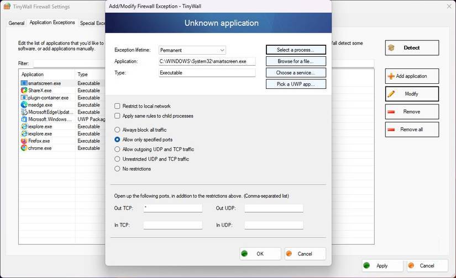Select the first iexplore.exe row
The height and width of the screenshot is (278, 456).
(x=62, y=126)
